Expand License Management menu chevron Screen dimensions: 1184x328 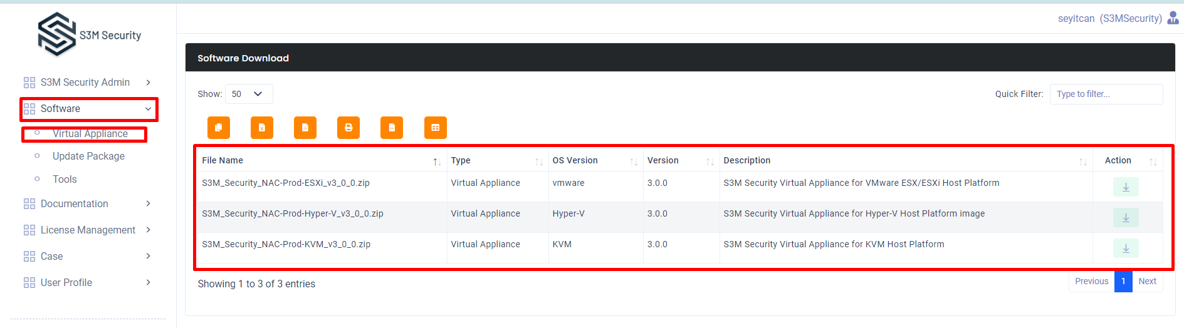(149, 230)
